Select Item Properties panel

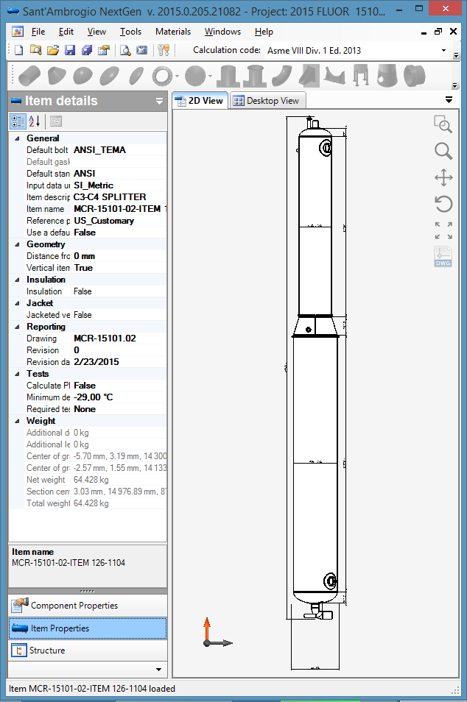pyautogui.click(x=88, y=628)
